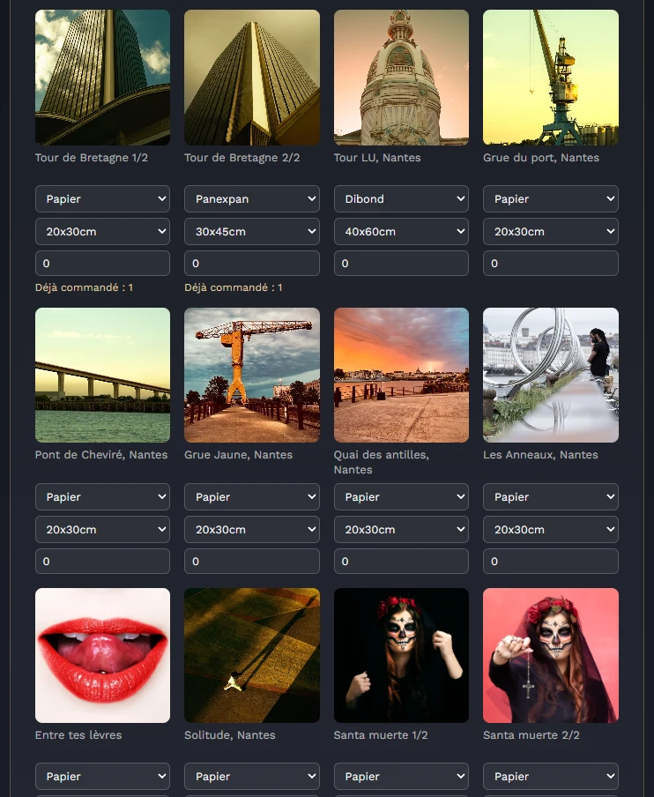Screen dimensions: 654x797
Task: Open Panexpan material dropdown for Tour de Bretagne 2/2
Action: 252,198
